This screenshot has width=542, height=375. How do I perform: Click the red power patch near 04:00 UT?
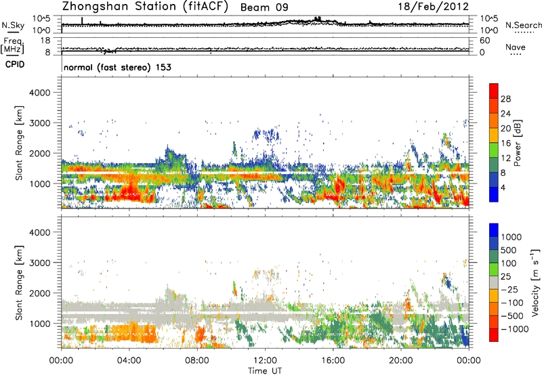[131, 192]
